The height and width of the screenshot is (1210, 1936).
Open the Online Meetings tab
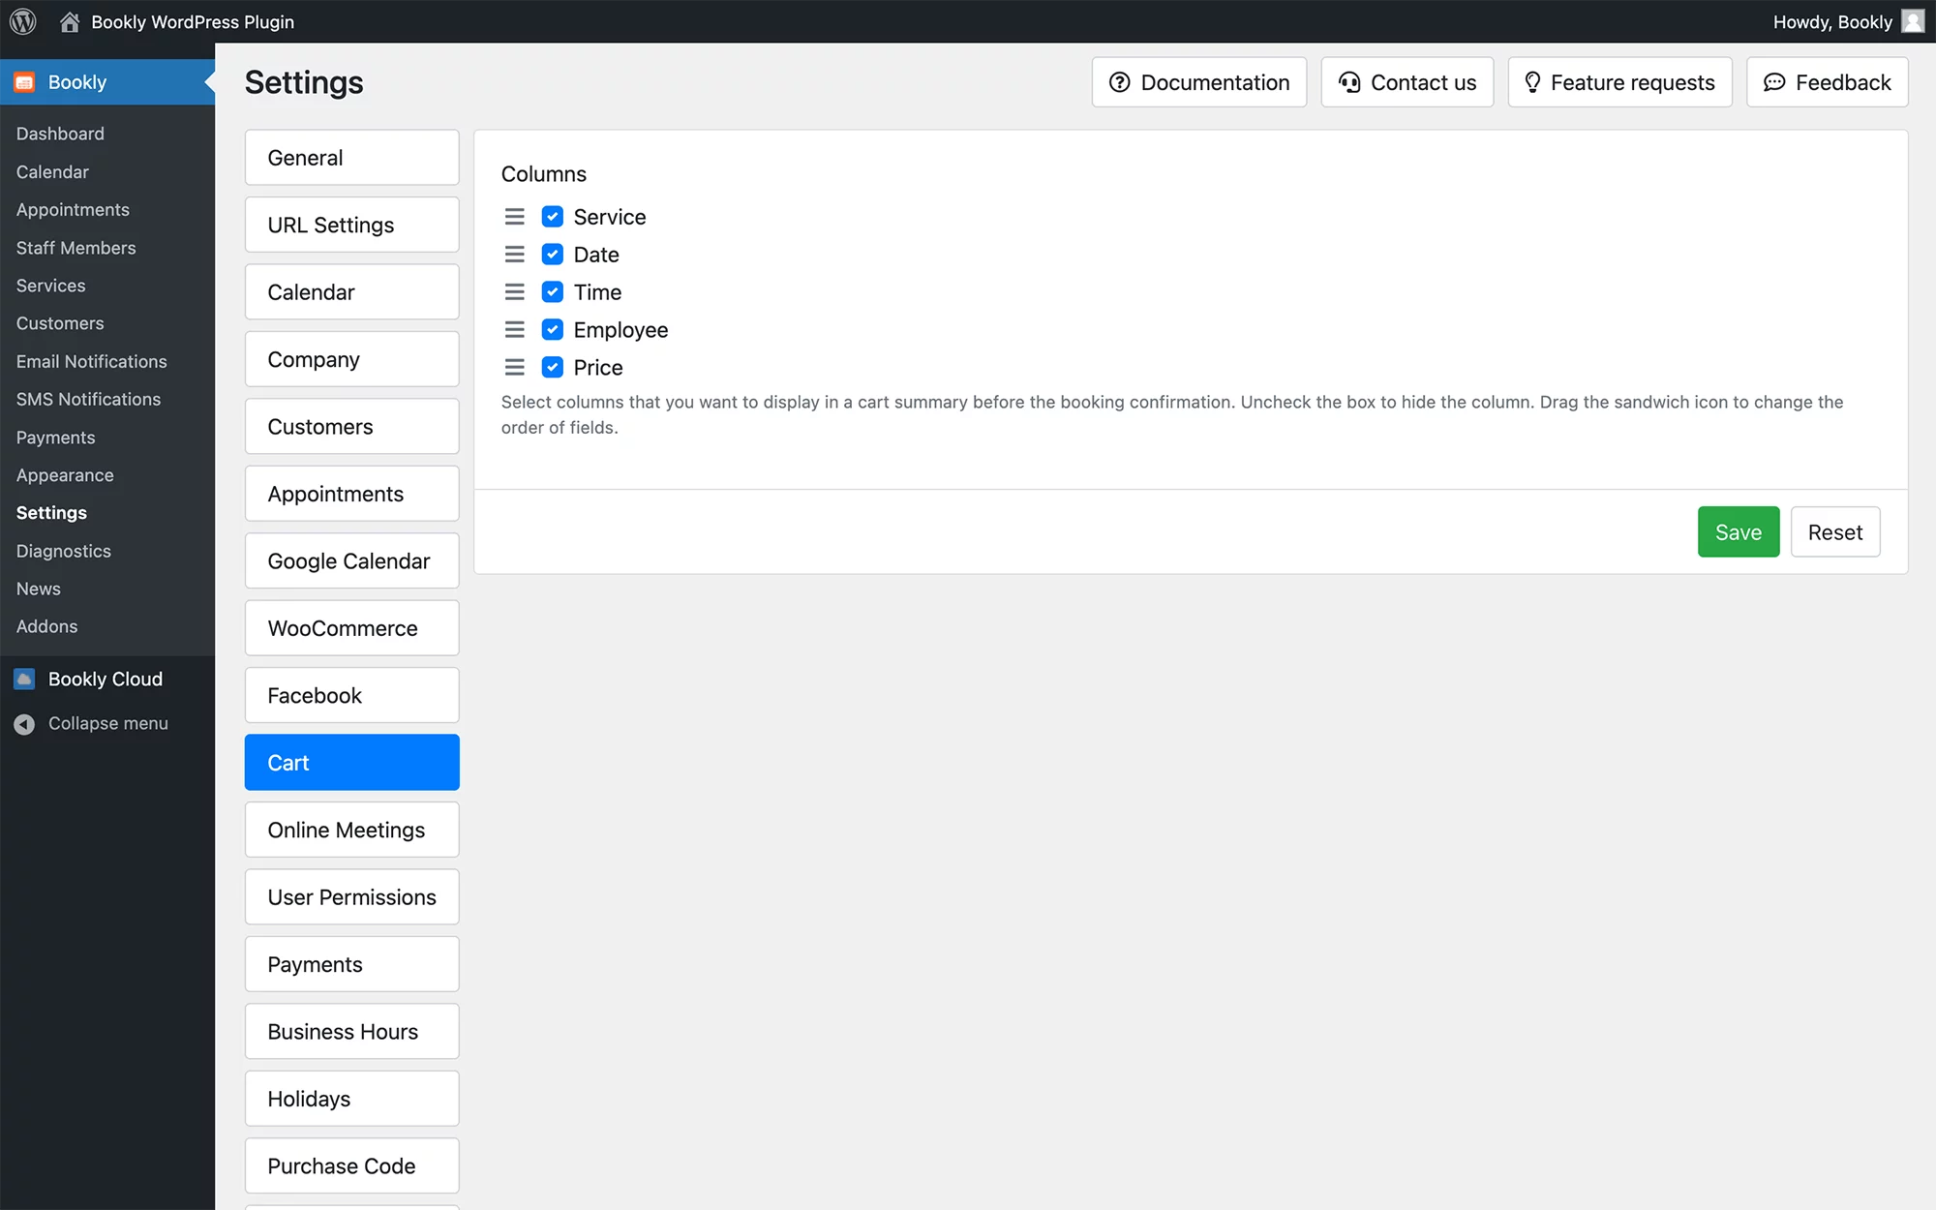tap(352, 831)
